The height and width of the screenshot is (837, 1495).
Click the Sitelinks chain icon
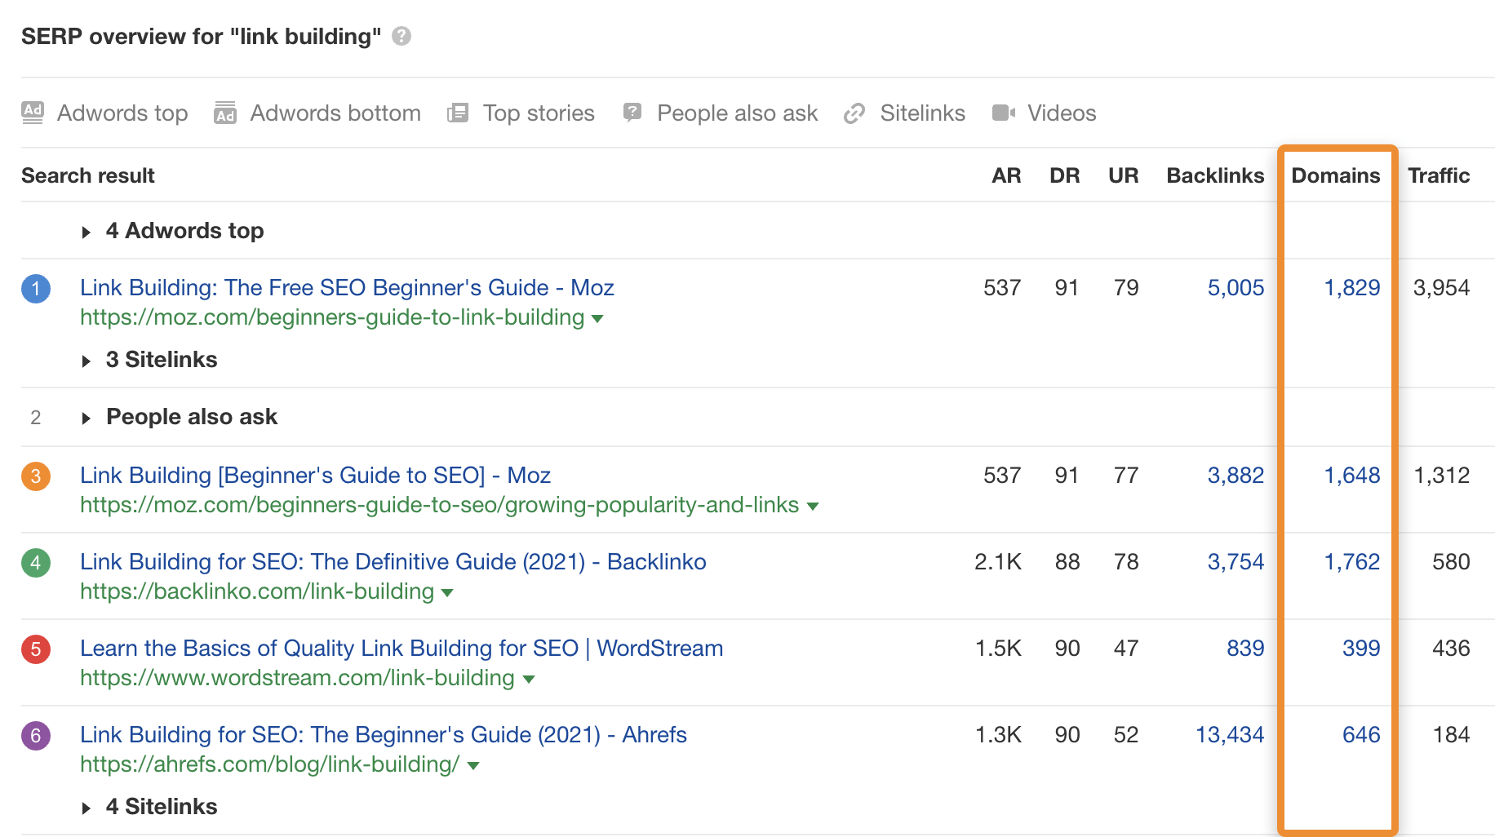[x=854, y=113]
